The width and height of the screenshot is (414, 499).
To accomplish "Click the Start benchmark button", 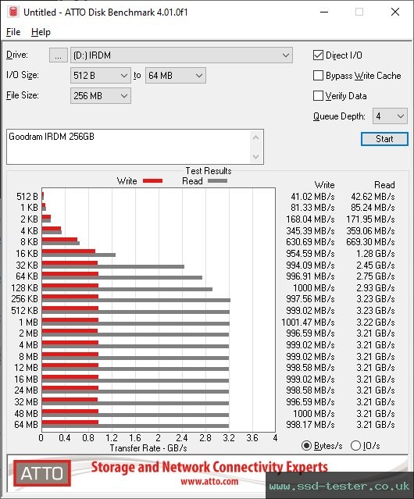I will pos(384,139).
